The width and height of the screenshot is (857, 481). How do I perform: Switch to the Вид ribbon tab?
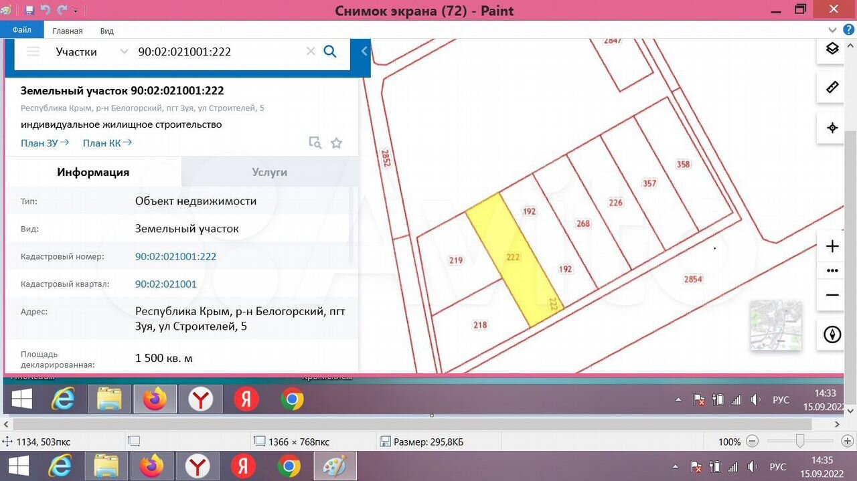coord(107,31)
